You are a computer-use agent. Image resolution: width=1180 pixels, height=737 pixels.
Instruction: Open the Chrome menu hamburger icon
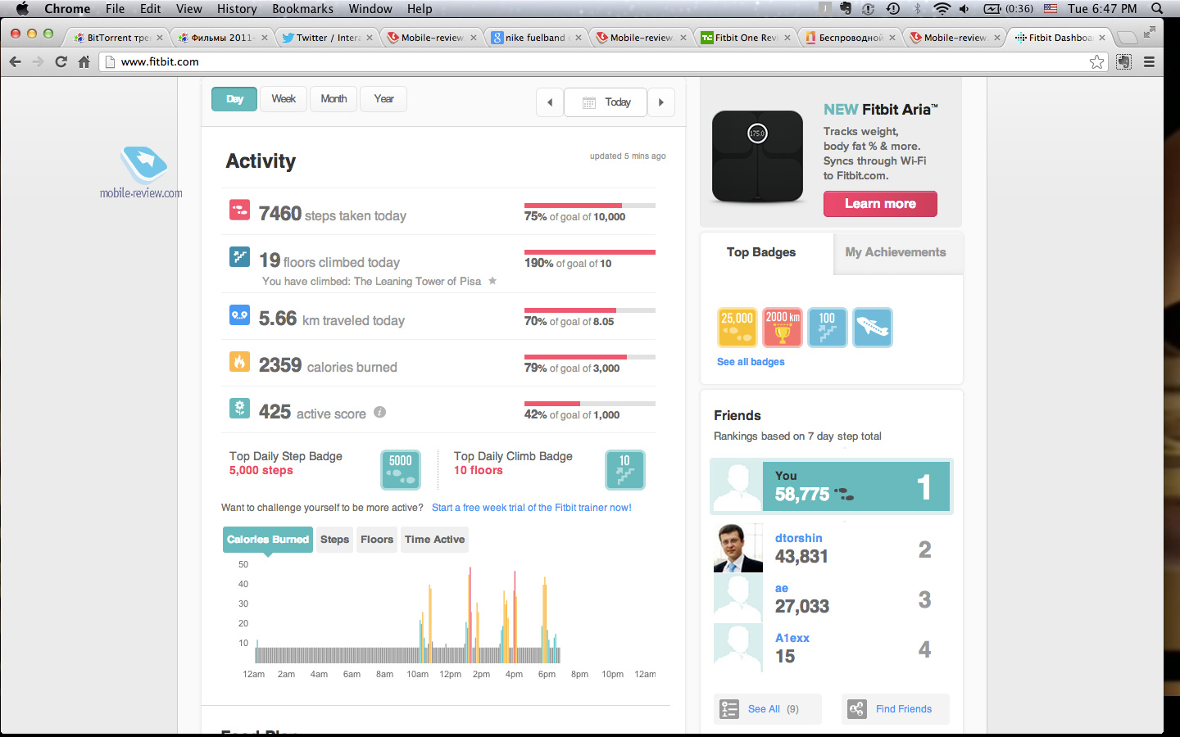pyautogui.click(x=1149, y=62)
